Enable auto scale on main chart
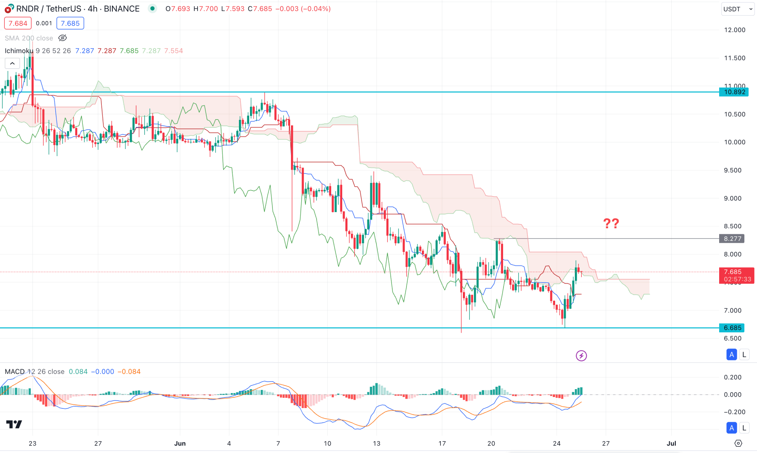The width and height of the screenshot is (757, 453). coord(731,354)
